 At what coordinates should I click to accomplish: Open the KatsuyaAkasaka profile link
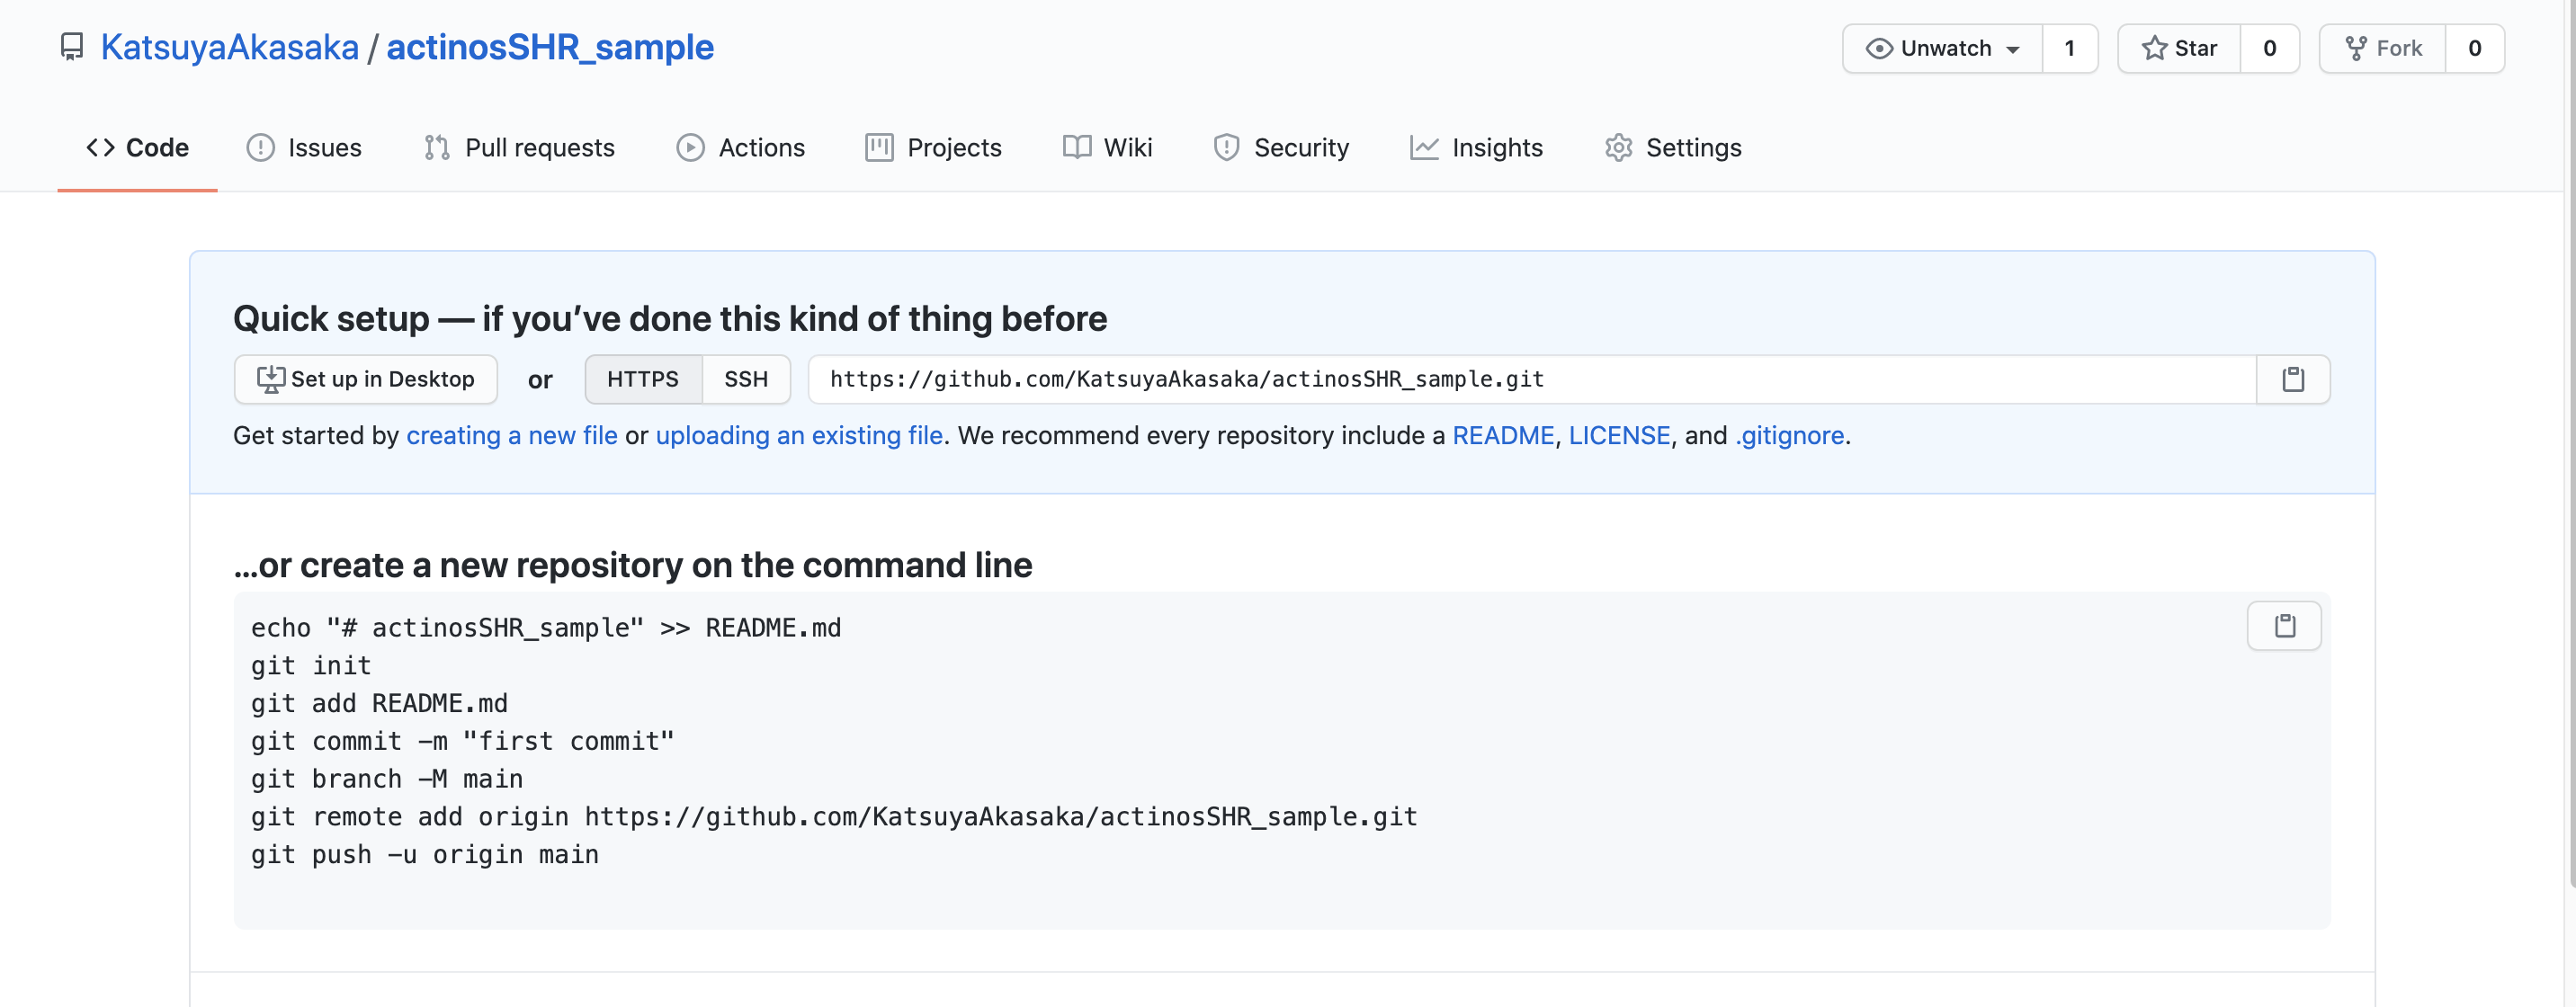[229, 47]
